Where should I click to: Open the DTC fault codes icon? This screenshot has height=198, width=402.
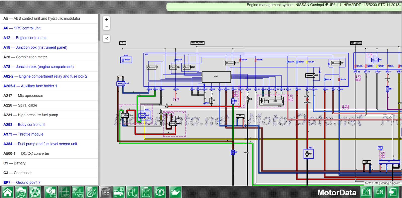(51, 192)
